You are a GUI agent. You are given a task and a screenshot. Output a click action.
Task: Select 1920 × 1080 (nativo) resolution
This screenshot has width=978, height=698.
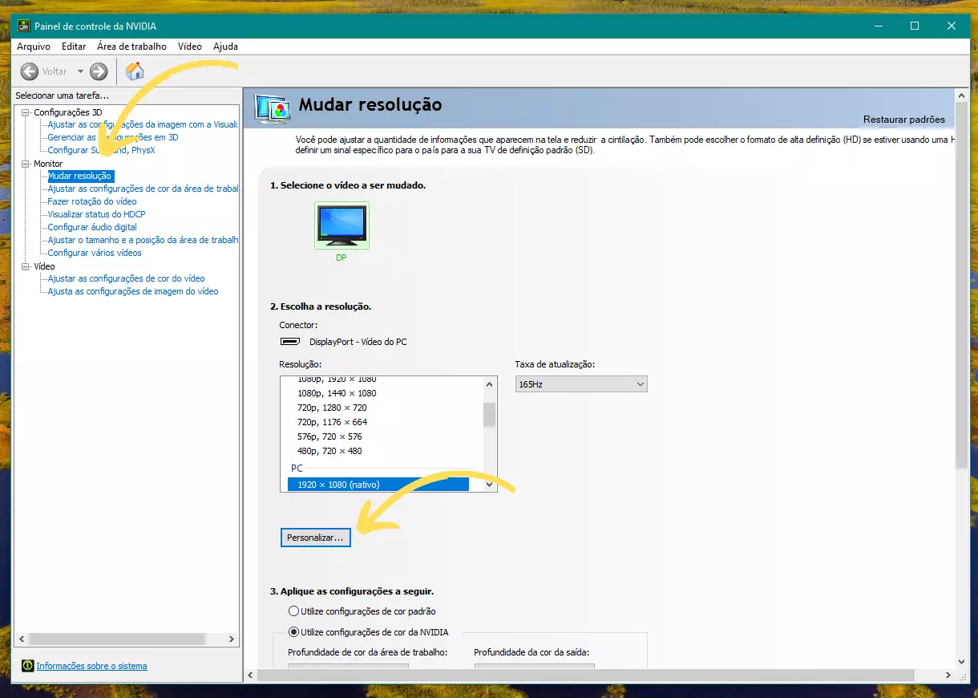coord(378,485)
